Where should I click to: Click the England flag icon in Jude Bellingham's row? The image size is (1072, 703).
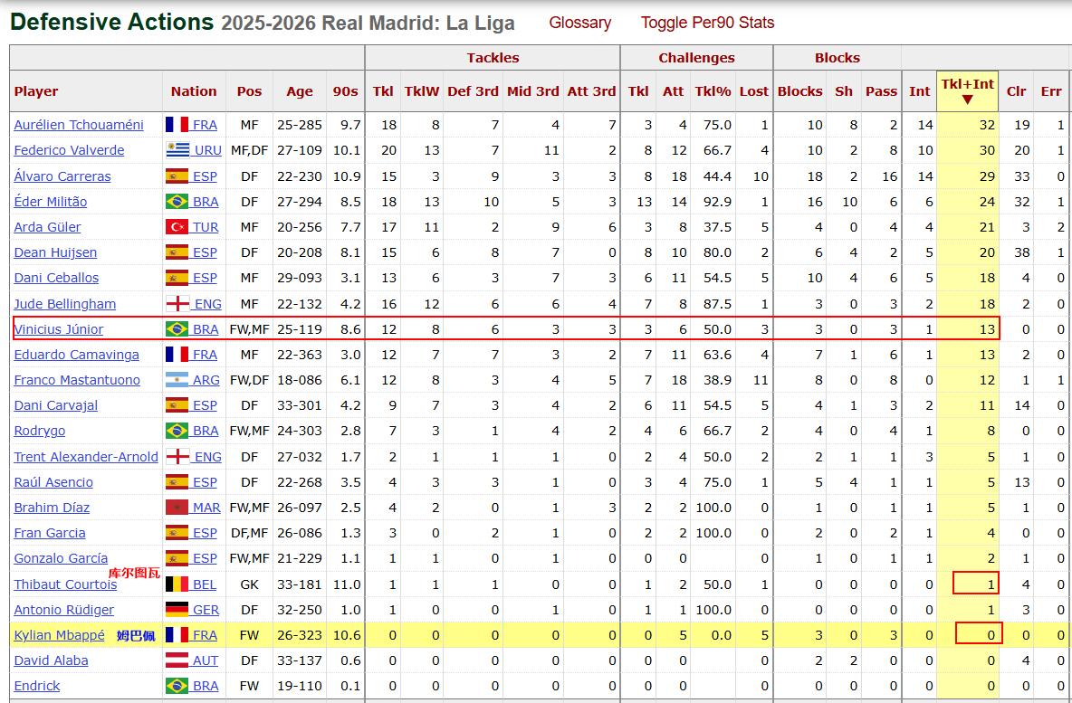tap(177, 304)
